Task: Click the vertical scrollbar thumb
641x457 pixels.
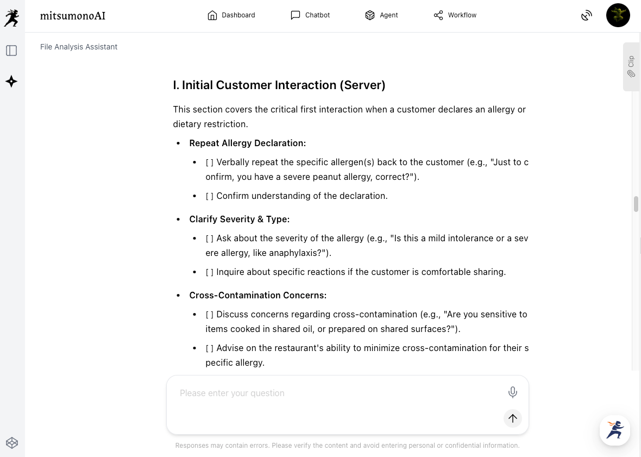Action: [636, 204]
